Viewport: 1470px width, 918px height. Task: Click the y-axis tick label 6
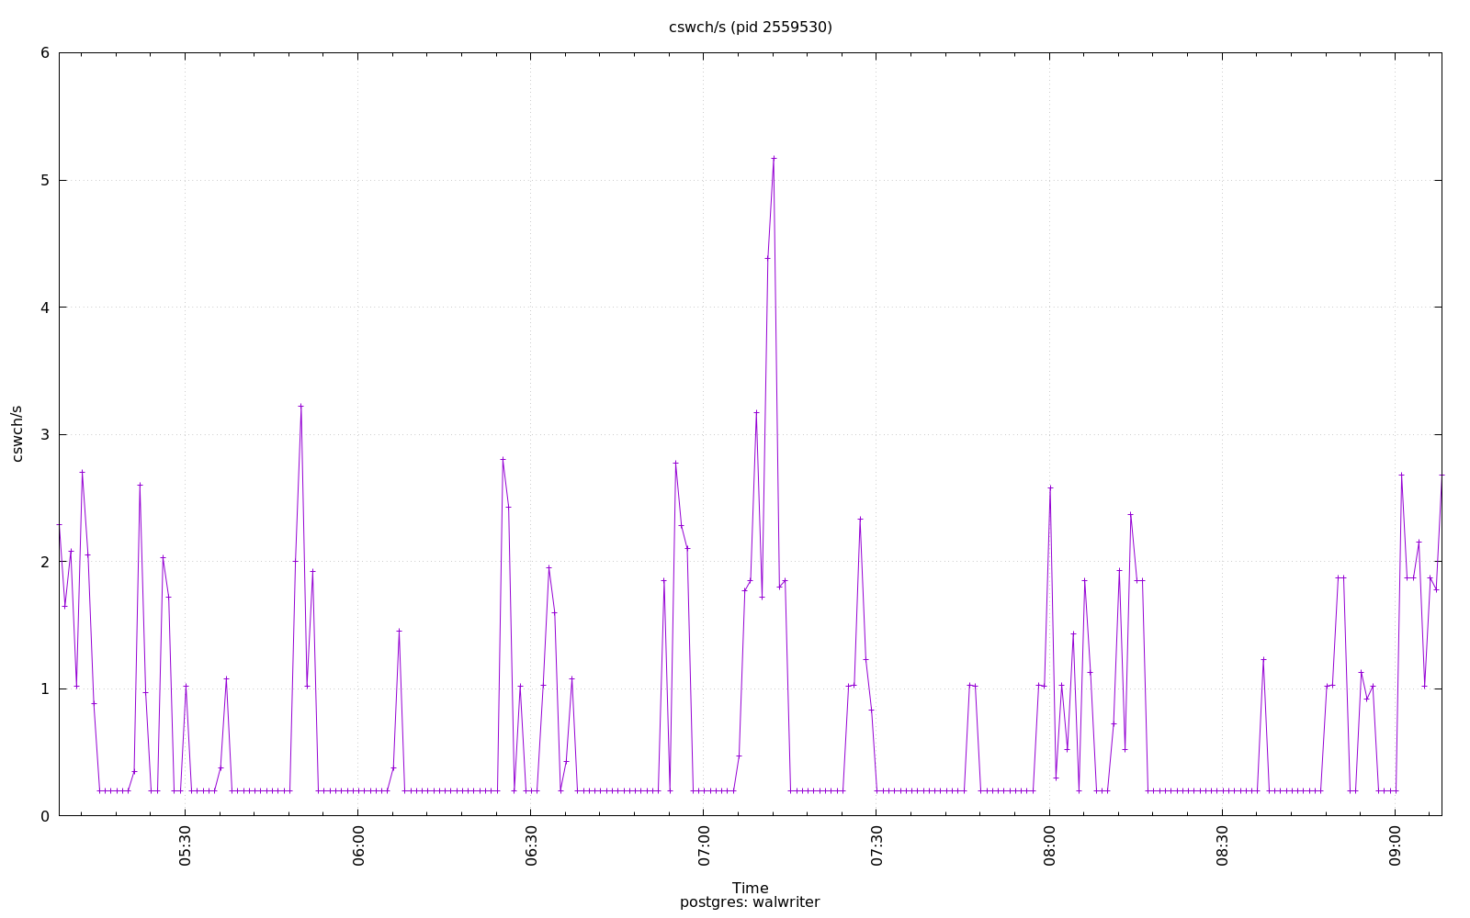pos(45,53)
